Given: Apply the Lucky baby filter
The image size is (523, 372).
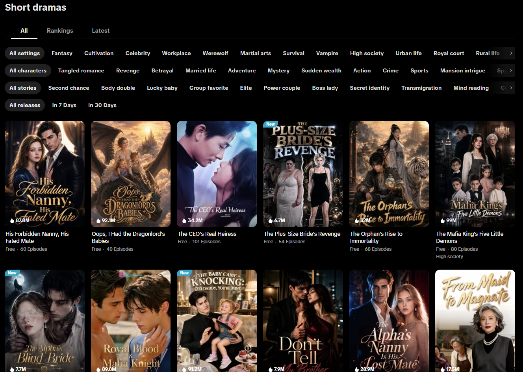Looking at the screenshot, I should tap(162, 88).
